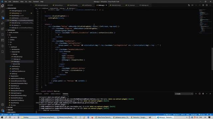Close the terminal panel
213x119 pixels.
tap(210, 94)
